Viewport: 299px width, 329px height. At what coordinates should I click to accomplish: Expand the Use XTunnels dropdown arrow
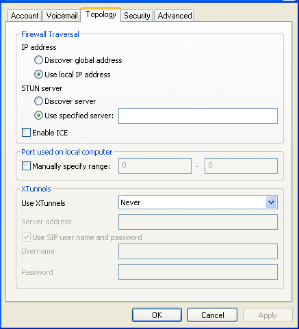(271, 202)
